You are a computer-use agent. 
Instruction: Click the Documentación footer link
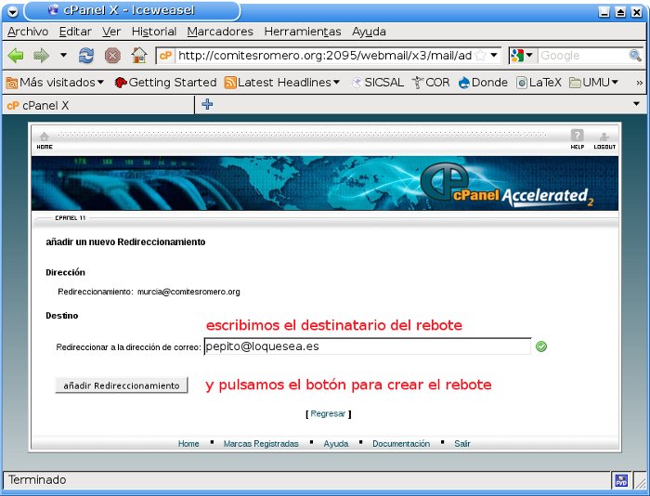coord(401,444)
